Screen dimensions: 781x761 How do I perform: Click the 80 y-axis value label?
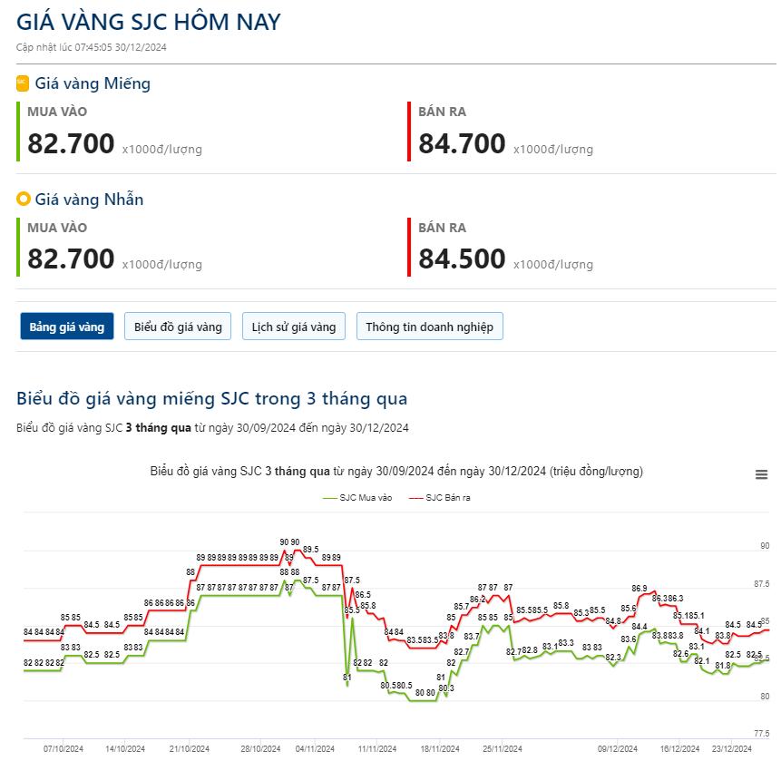(765, 697)
